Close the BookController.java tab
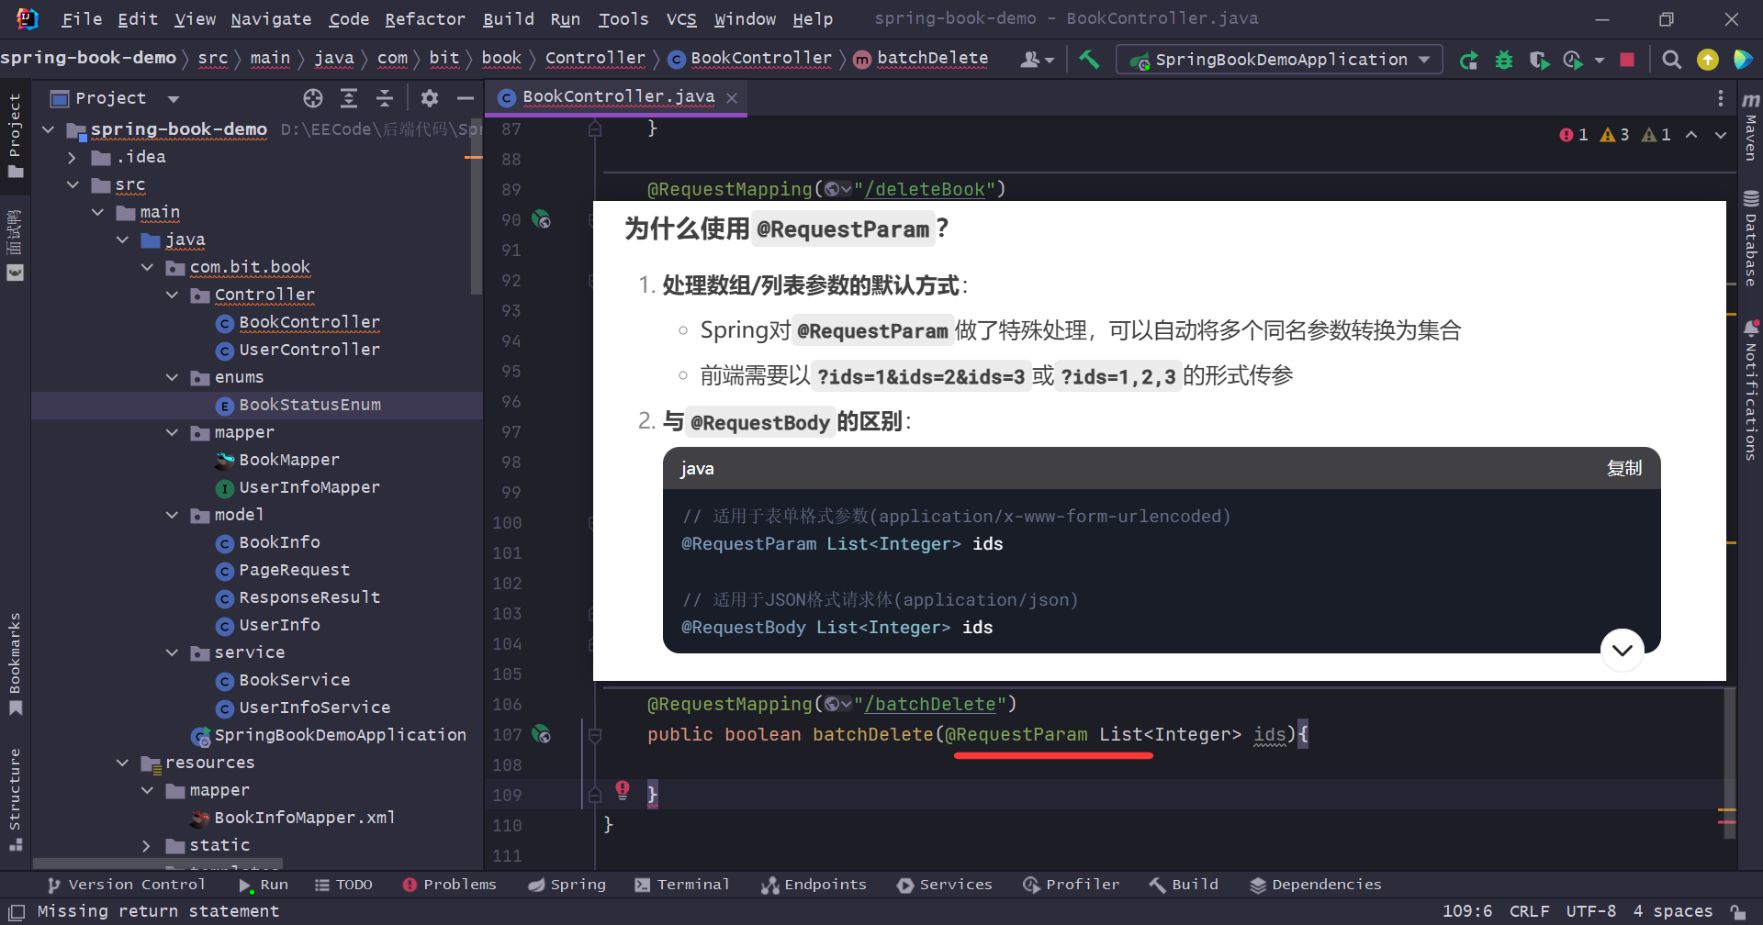Screen dimensions: 1763x925 click(x=732, y=98)
